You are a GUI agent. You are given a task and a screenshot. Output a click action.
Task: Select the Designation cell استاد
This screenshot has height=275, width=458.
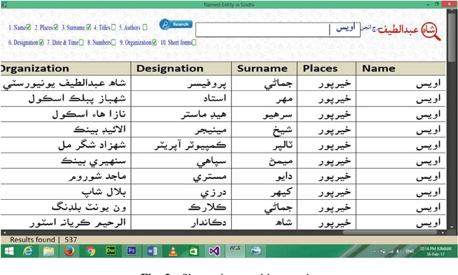coord(181,99)
